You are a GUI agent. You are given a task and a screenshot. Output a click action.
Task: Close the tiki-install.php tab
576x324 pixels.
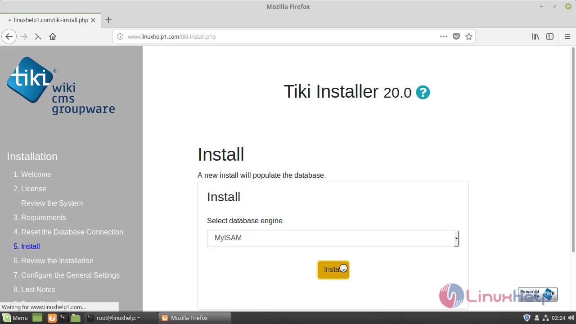pos(93,20)
